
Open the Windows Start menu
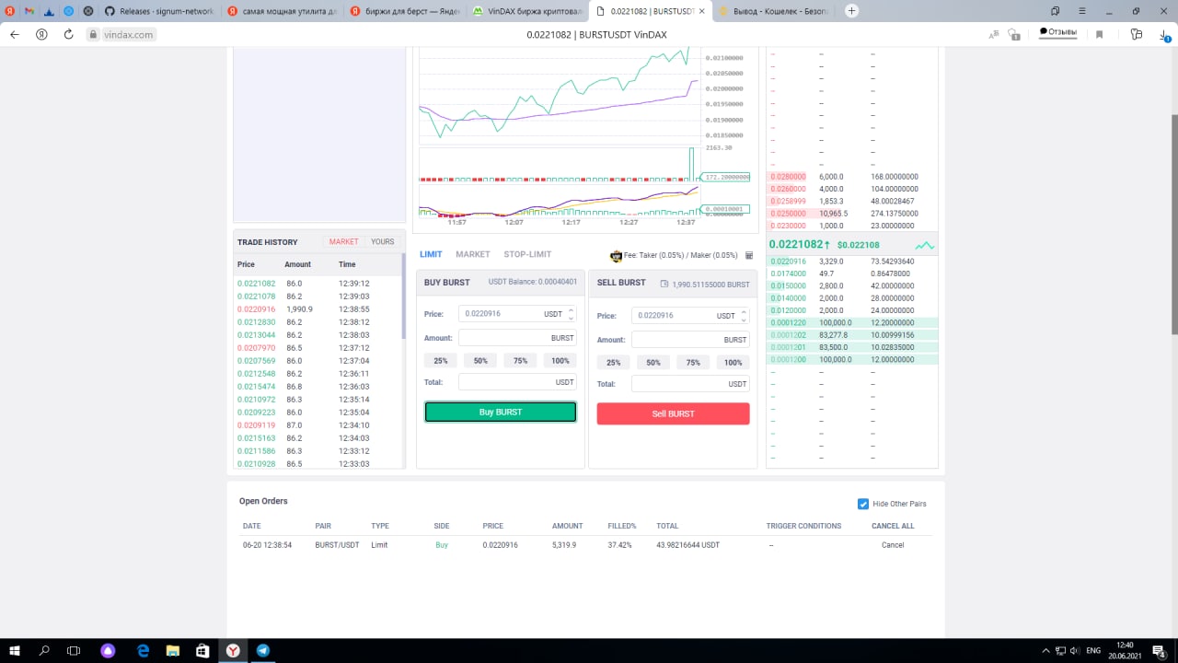pyautogui.click(x=16, y=650)
